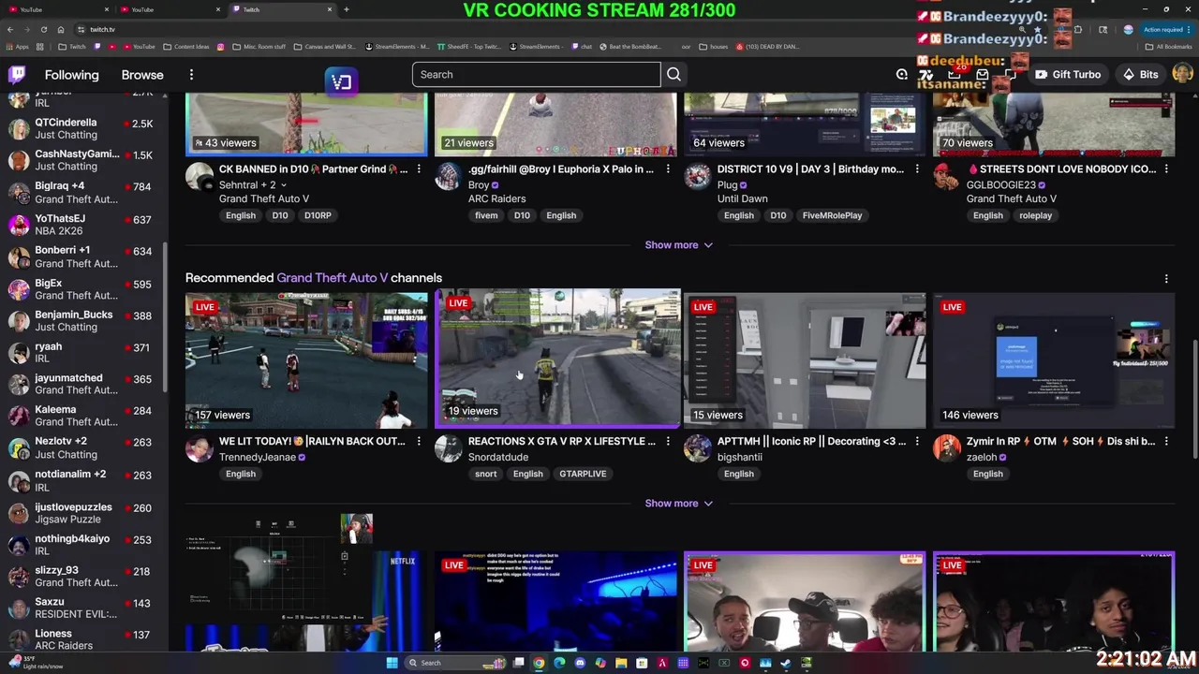This screenshot has height=674, width=1199.
Task: Open new browser tab
Action: coord(347,9)
